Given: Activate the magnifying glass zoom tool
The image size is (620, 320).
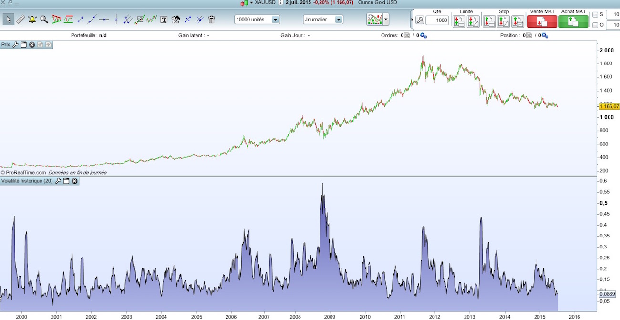Looking at the screenshot, I should 44,20.
